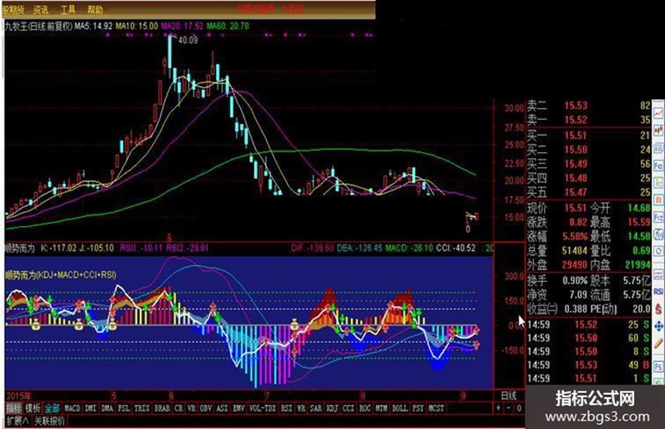Click the 买一 price 15.51
The image size is (665, 429).
[x=576, y=135]
